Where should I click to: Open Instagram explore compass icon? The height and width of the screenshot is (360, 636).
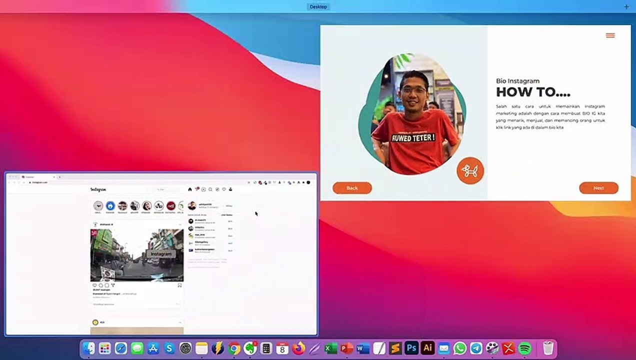(217, 189)
